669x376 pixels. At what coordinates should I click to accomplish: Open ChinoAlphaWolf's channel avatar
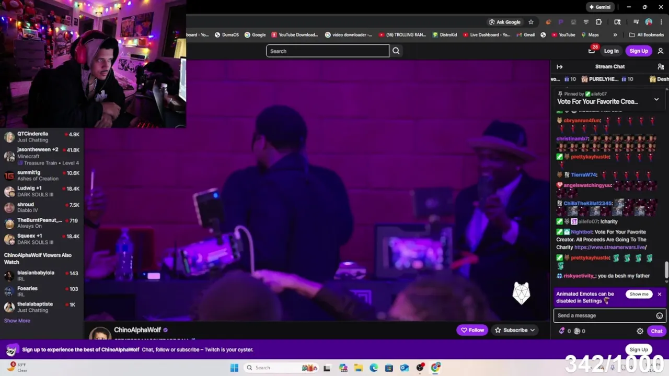click(x=100, y=333)
